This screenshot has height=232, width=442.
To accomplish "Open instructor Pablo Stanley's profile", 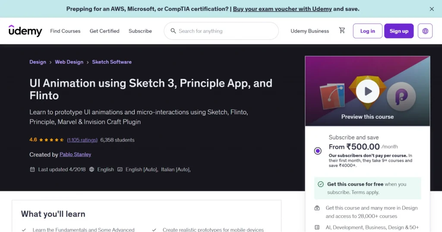I will pyautogui.click(x=75, y=154).
